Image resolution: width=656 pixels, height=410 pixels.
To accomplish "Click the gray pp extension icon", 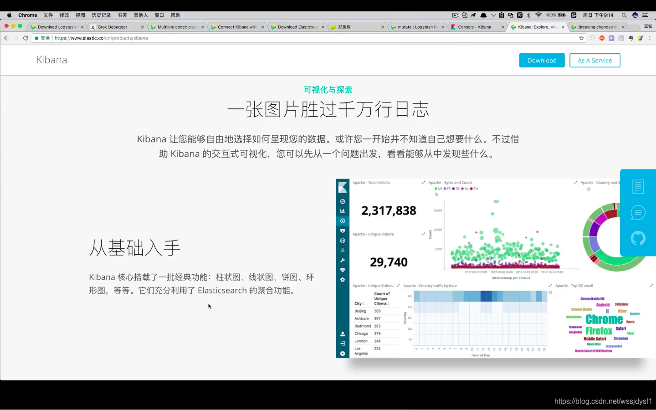I will pyautogui.click(x=621, y=38).
